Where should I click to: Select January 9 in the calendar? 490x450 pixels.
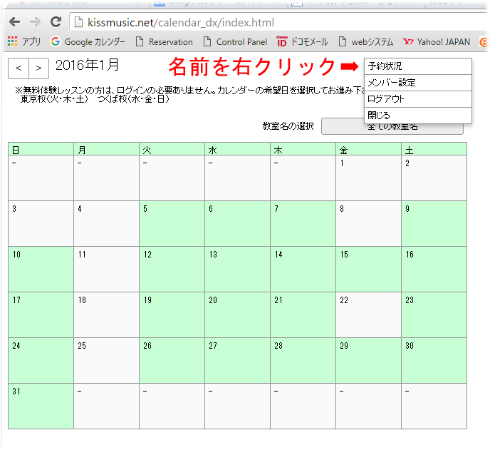pyautogui.click(x=434, y=223)
